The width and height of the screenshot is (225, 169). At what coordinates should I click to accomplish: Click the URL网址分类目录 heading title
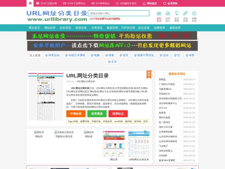tap(87, 76)
